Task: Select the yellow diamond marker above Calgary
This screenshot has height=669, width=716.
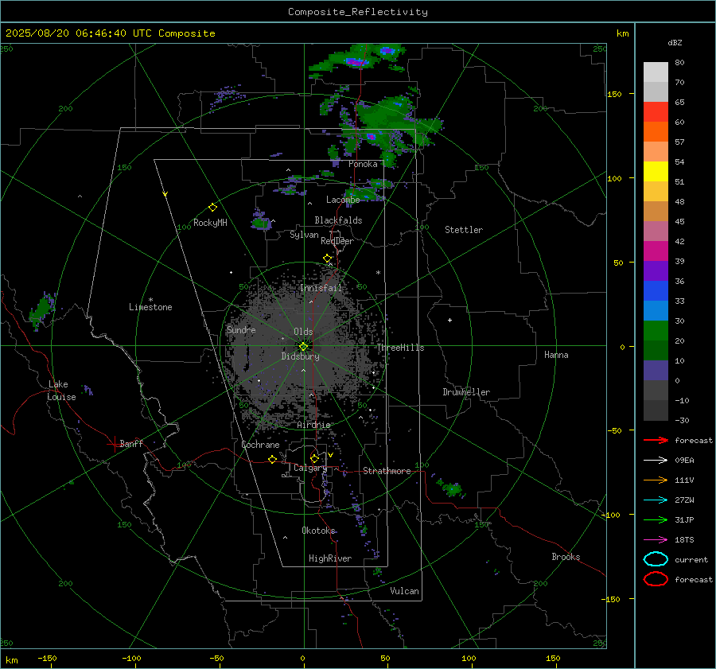Action: coord(314,458)
